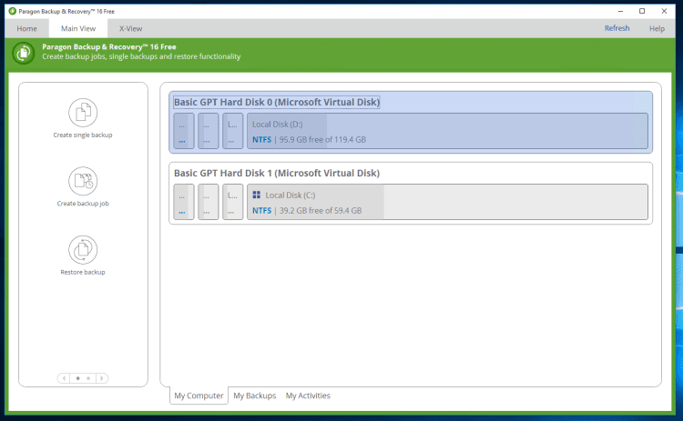Minimize the Paragon window
Viewport: 683px width, 421px height.
pos(620,11)
